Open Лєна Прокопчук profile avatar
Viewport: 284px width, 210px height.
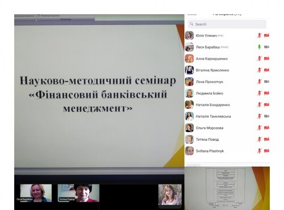pos(189,82)
